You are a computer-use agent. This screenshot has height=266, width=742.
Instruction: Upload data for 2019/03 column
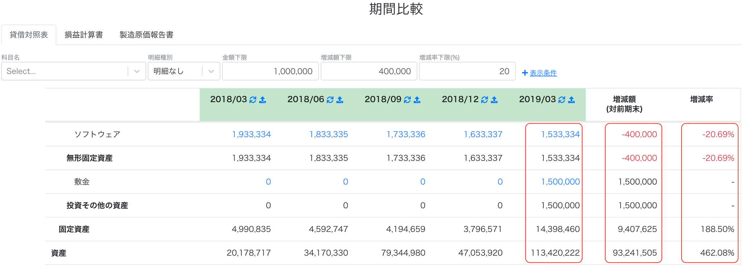pos(571,100)
